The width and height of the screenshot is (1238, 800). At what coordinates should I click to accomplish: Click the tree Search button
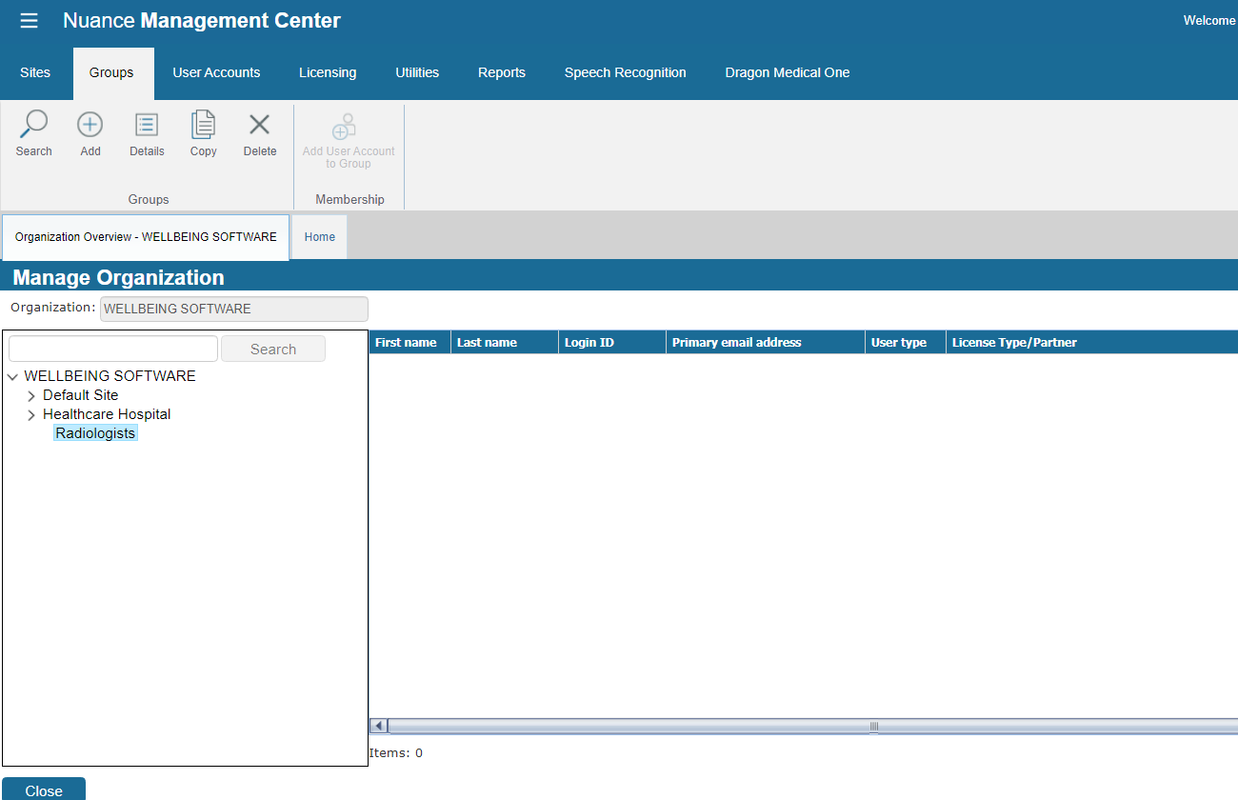(x=273, y=349)
